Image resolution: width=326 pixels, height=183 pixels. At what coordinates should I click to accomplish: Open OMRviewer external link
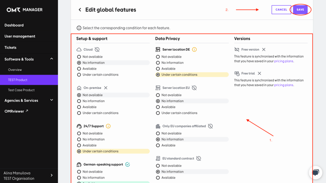tap(16, 112)
